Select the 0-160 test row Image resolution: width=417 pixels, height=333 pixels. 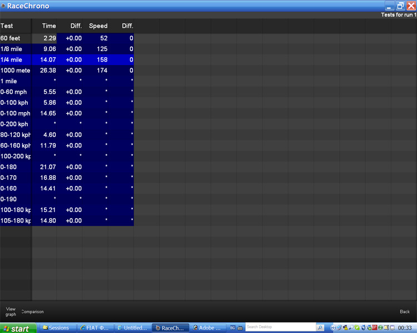coord(67,188)
